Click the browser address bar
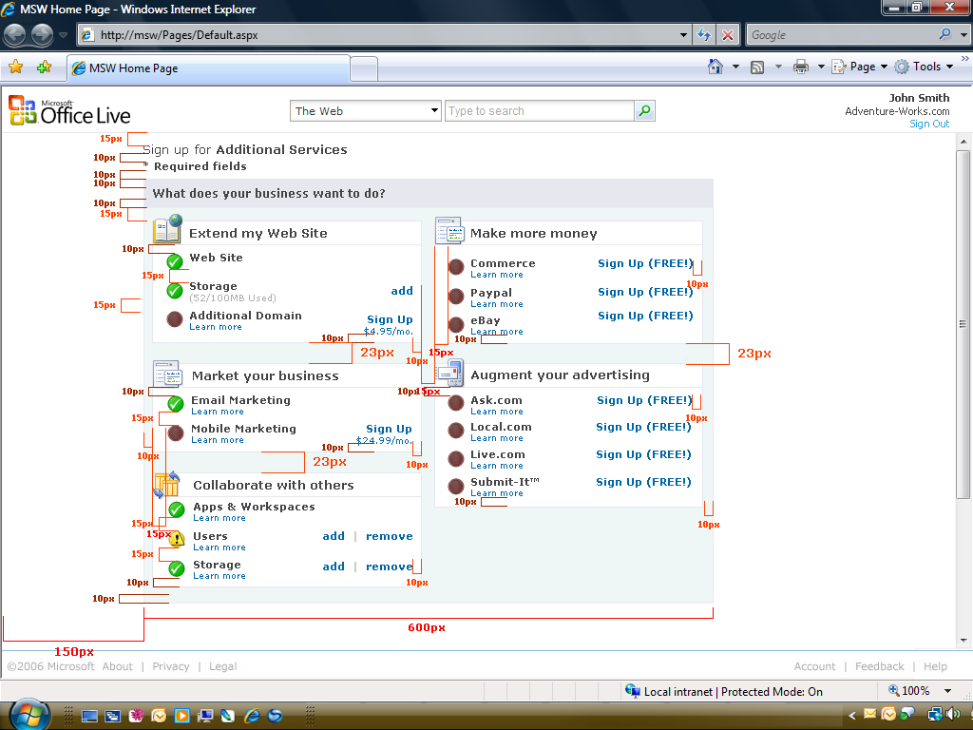 pos(378,35)
